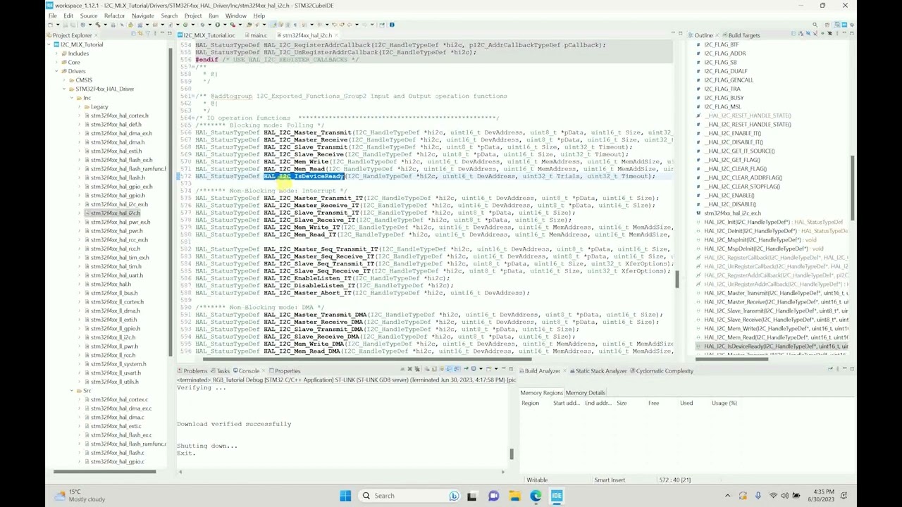902x507 pixels.
Task: Switch to the main.c editor tab
Action: tap(257, 35)
